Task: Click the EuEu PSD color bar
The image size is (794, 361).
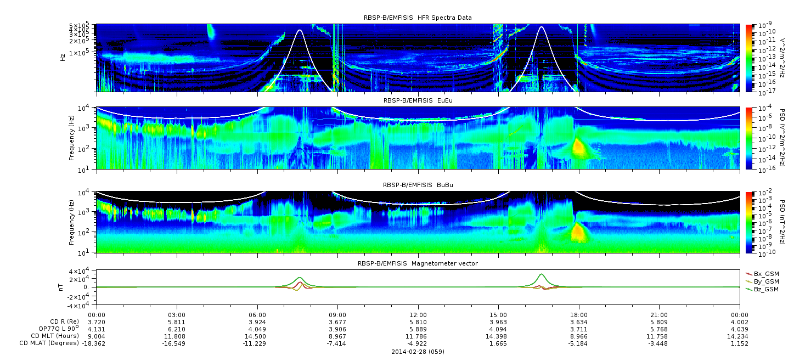Action: (x=749, y=138)
